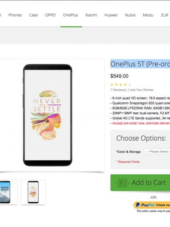Expand the Color & Storage dropdown
170x227 pixels.
click(157, 151)
